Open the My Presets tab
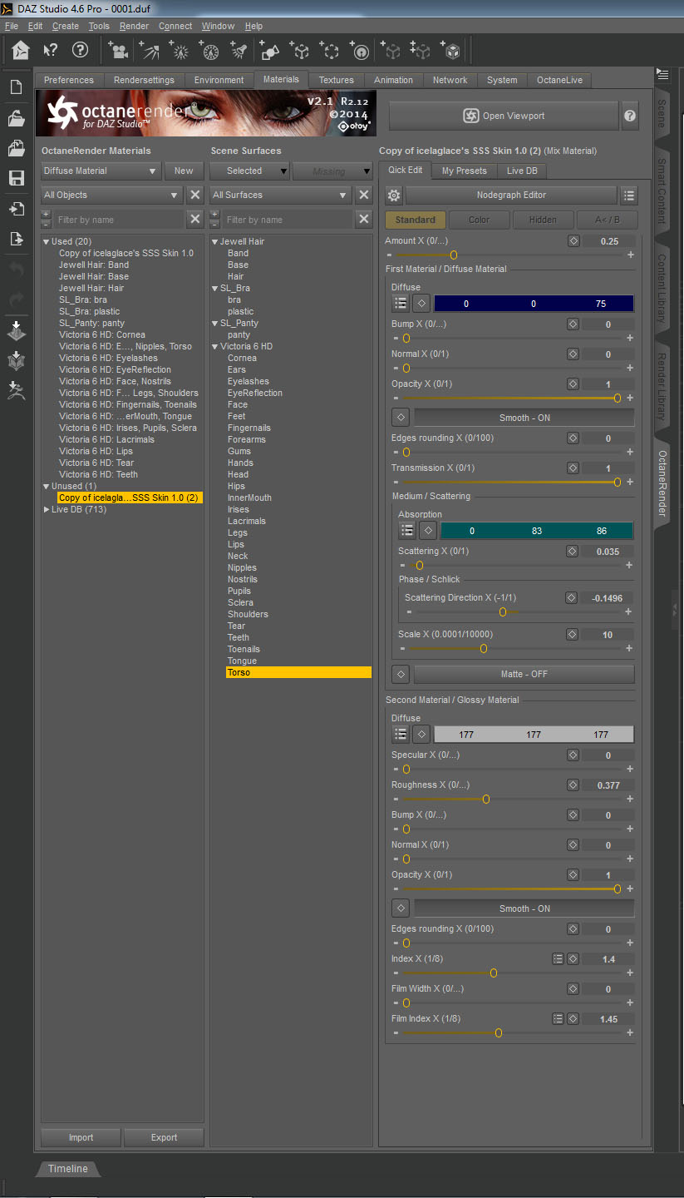The height and width of the screenshot is (1198, 684). coord(465,171)
